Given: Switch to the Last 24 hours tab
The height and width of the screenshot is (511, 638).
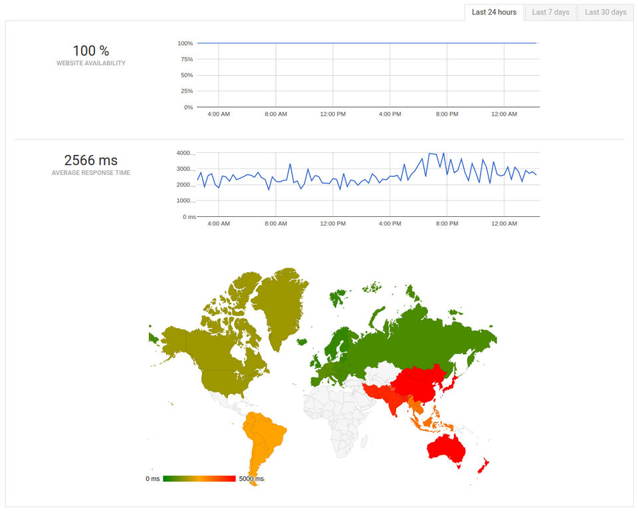Looking at the screenshot, I should click(x=494, y=12).
